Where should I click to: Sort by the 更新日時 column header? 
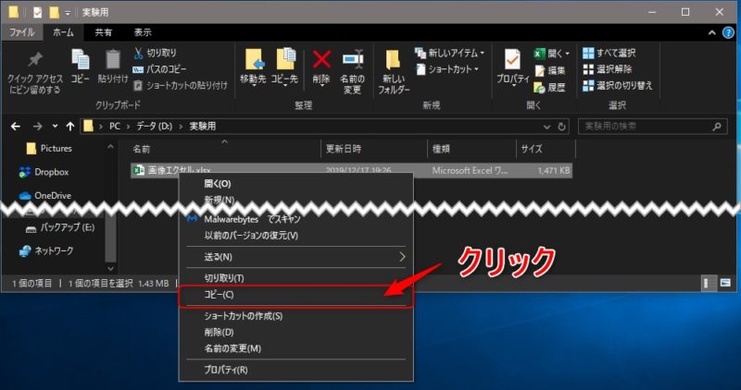click(x=343, y=149)
